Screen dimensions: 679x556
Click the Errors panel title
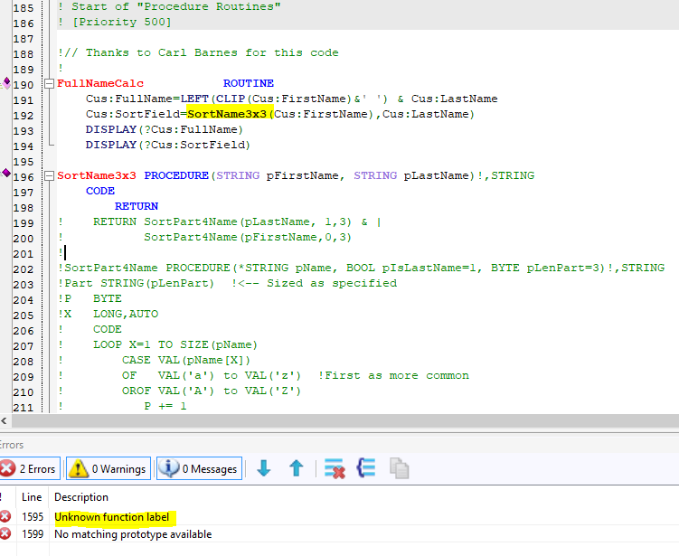(x=12, y=445)
